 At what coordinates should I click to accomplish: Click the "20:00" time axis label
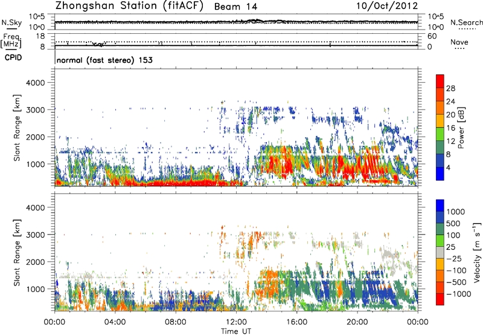(x=357, y=322)
